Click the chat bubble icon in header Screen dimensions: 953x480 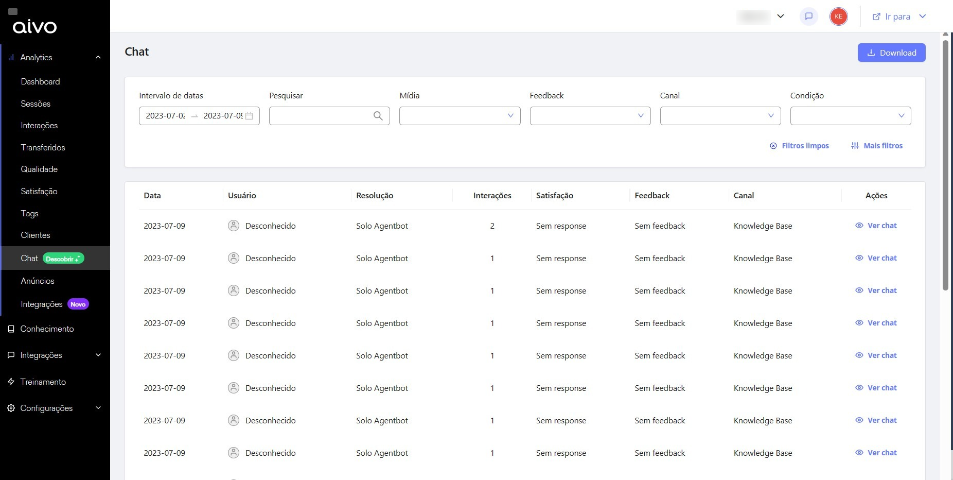[808, 16]
